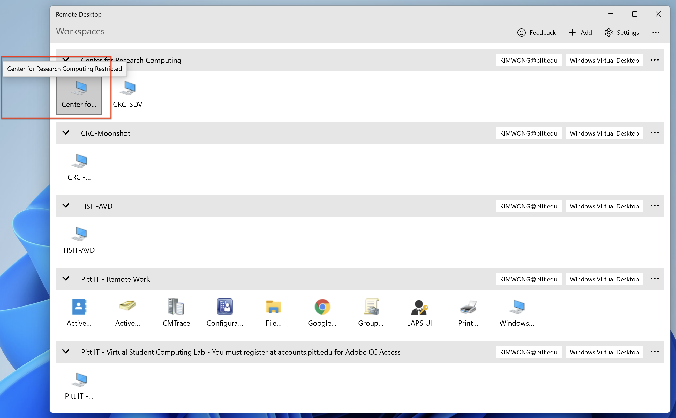This screenshot has height=418, width=676.
Task: Click KIMWONG@pitt.edu on Virtual Student Computing Lab row
Action: point(528,352)
